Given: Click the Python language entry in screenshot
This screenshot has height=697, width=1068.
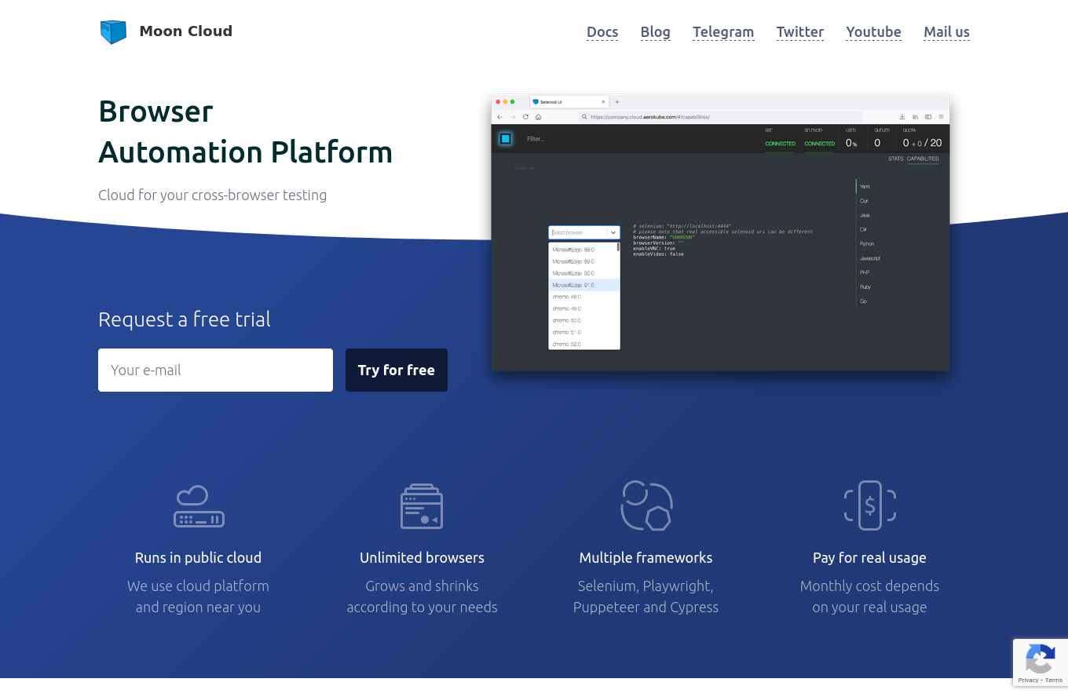Looking at the screenshot, I should coord(867,244).
